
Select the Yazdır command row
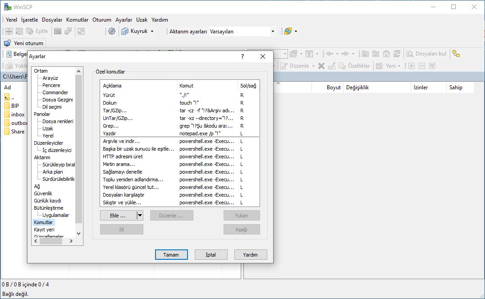click(x=180, y=133)
